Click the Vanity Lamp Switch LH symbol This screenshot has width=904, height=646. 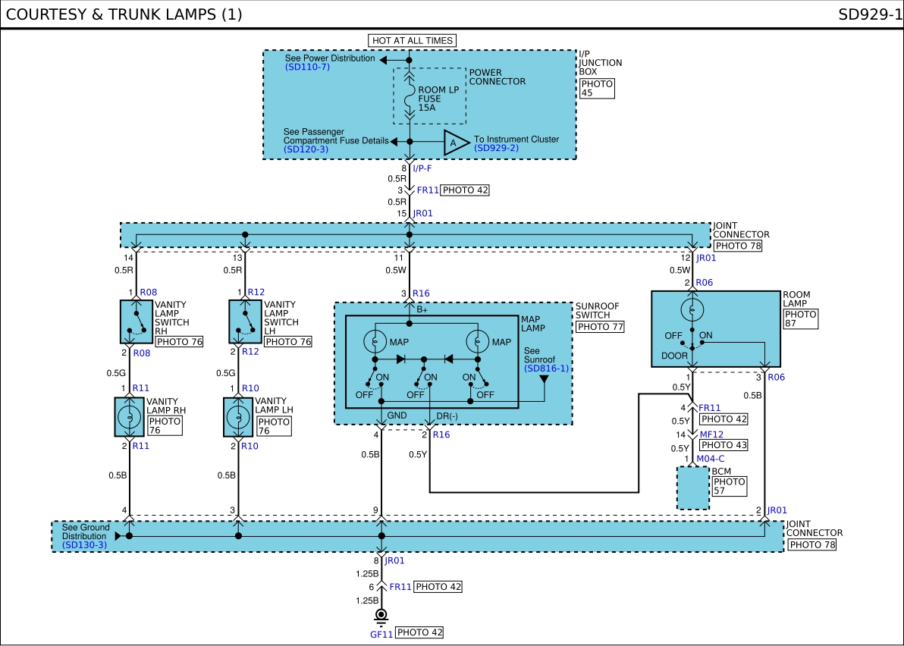[245, 321]
